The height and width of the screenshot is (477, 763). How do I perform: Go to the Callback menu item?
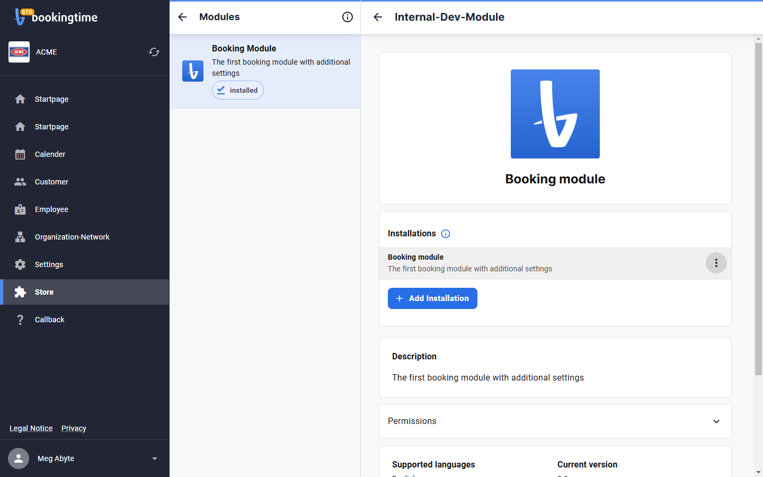(x=85, y=320)
